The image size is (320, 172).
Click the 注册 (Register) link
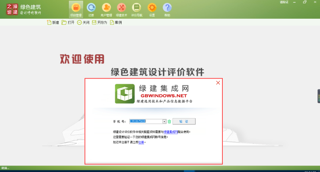pyautogui.click(x=141, y=141)
